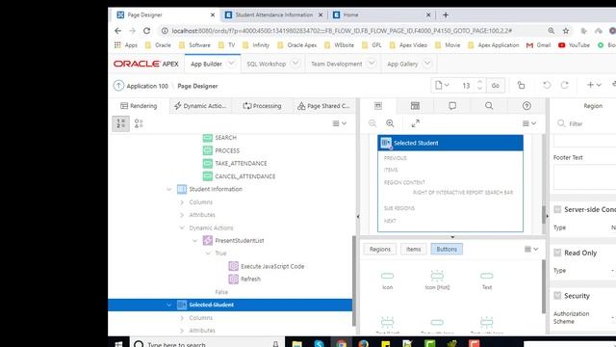Collapse the True branch node
Viewport: 616px width, 347px height.
(208, 254)
